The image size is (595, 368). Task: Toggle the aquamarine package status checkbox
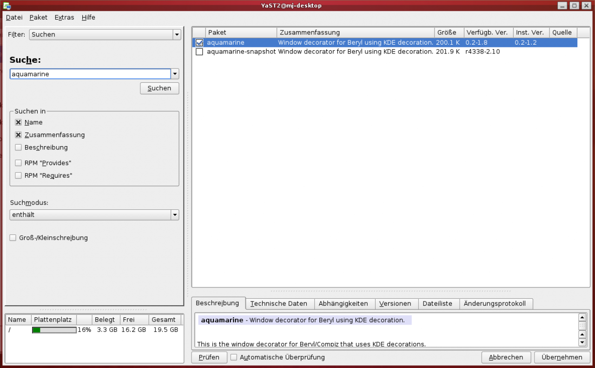(x=199, y=42)
